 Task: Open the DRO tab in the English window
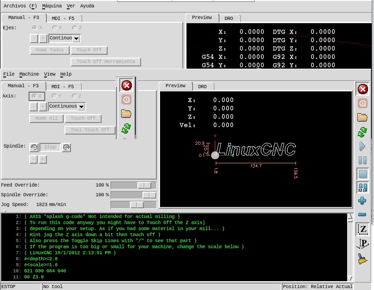[202, 87]
